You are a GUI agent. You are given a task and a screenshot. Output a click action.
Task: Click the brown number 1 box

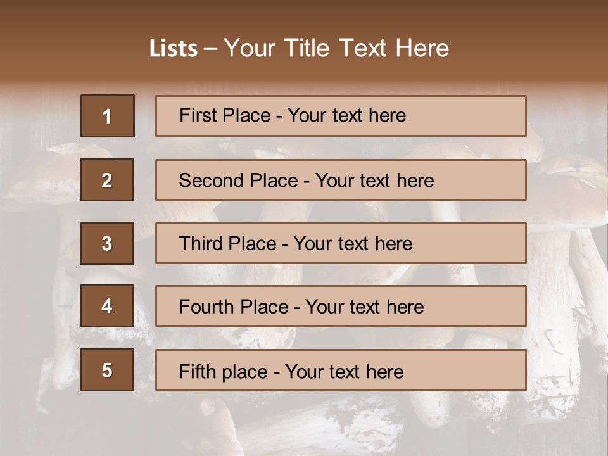108,116
